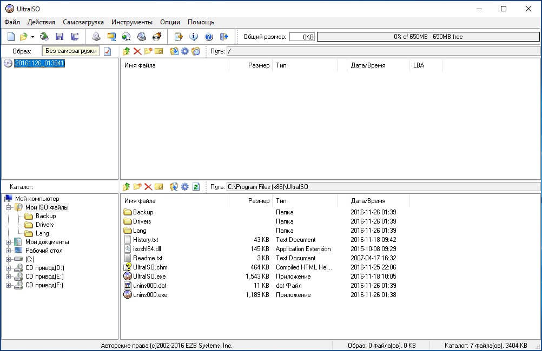Click the Open CD/DVD drive icon
542x351 pixels.
[x=44, y=37]
